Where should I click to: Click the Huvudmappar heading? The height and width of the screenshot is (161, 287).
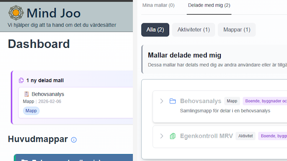tap(38, 139)
